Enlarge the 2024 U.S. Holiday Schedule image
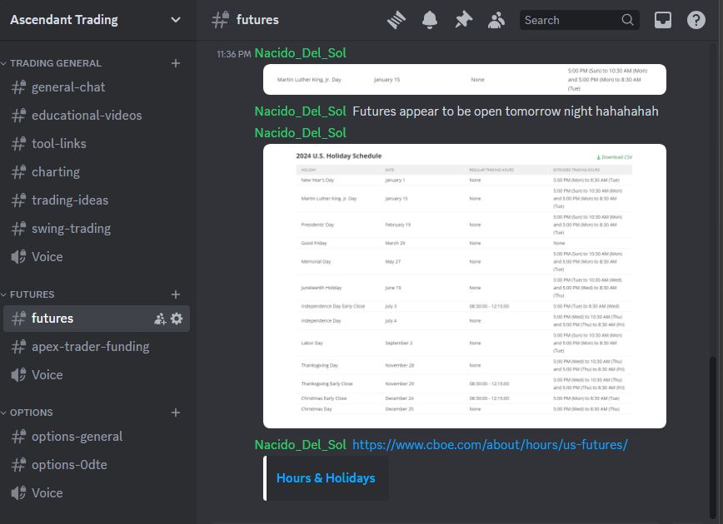This screenshot has height=524, width=723. (464, 286)
